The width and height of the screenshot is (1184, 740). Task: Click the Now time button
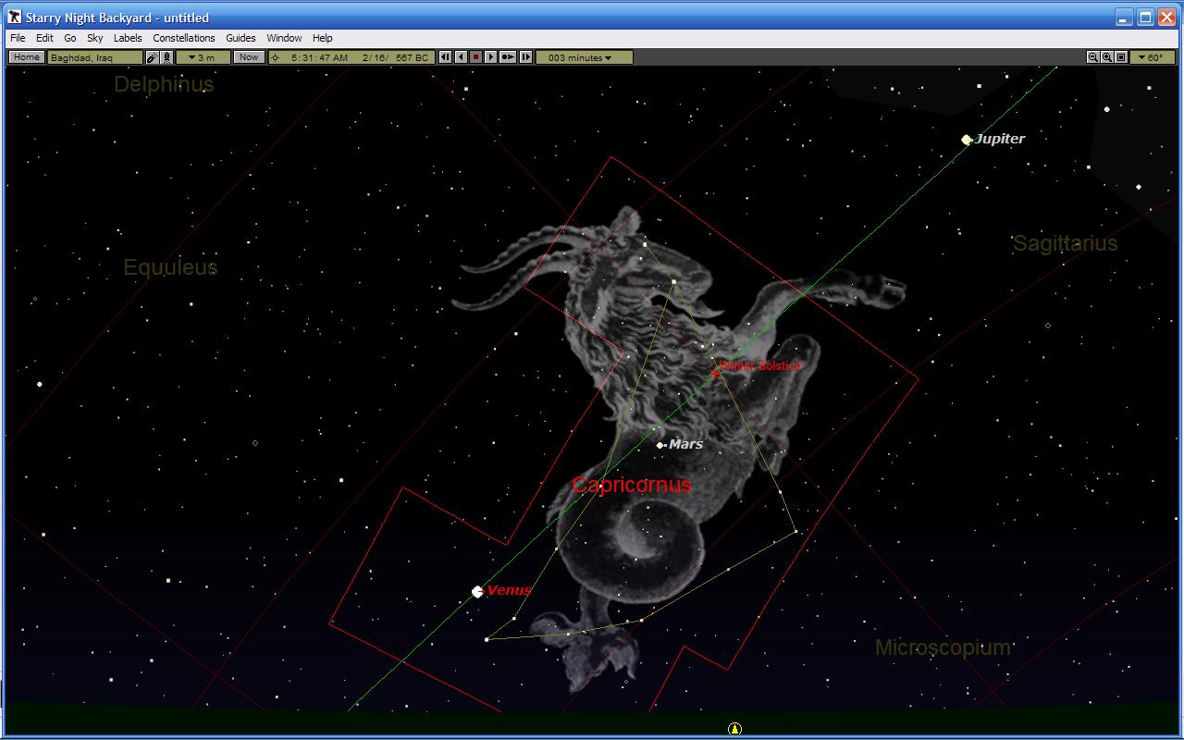[x=248, y=57]
